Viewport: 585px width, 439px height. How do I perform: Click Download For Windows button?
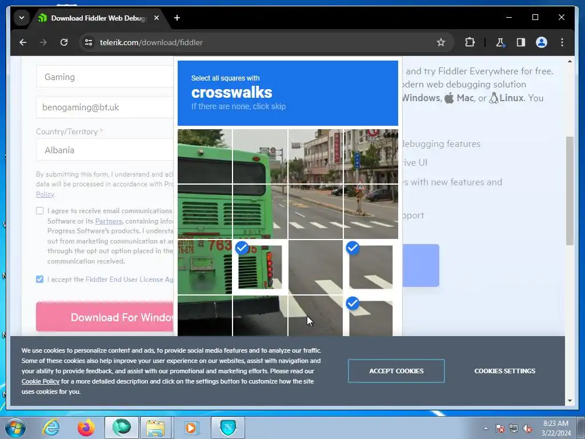[105, 317]
